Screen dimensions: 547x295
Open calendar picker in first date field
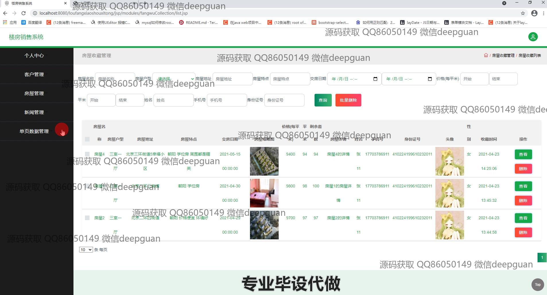point(375,79)
